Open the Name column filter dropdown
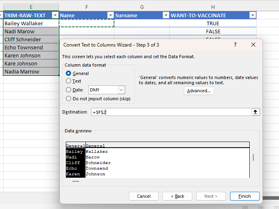 (110, 15)
